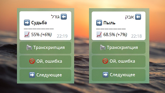Open Транскрипция for the word Пыль

pyautogui.click(x=118, y=48)
